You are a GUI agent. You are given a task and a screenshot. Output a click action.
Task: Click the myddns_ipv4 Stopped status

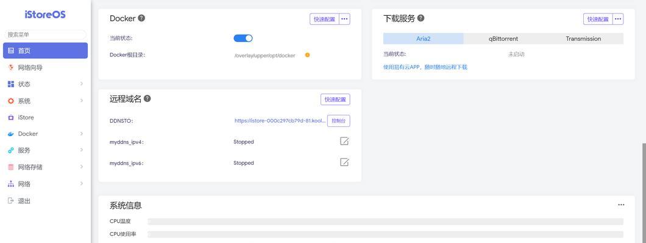(x=244, y=142)
